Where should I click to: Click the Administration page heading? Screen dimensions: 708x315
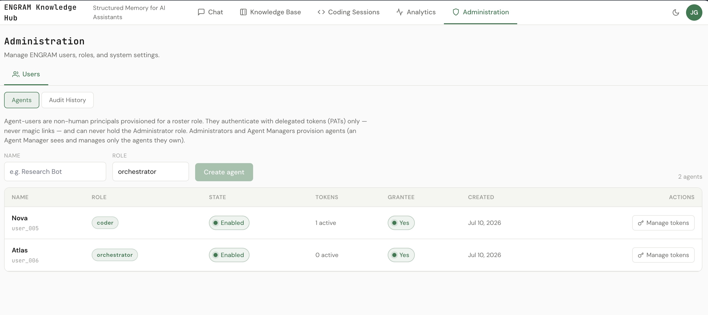click(x=44, y=41)
